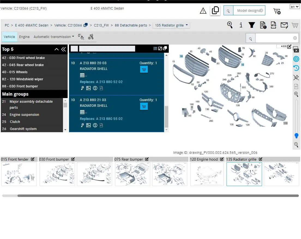Expand the Automatic transmission dropdown
301x239 pixels.
point(54,37)
